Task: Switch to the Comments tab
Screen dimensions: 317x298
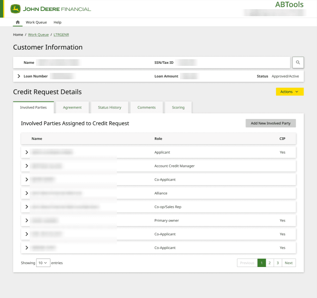Action: click(146, 107)
